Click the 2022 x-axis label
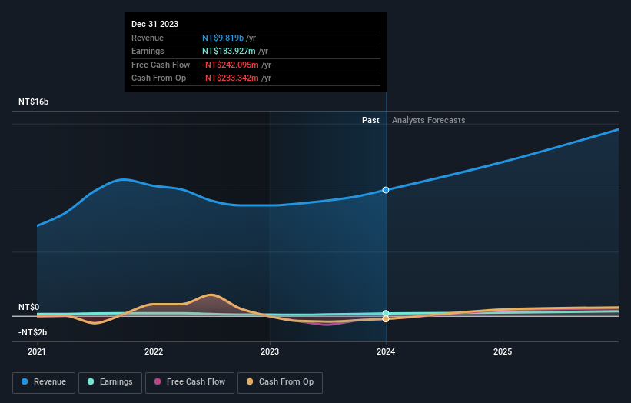This screenshot has width=631, height=403. click(154, 351)
